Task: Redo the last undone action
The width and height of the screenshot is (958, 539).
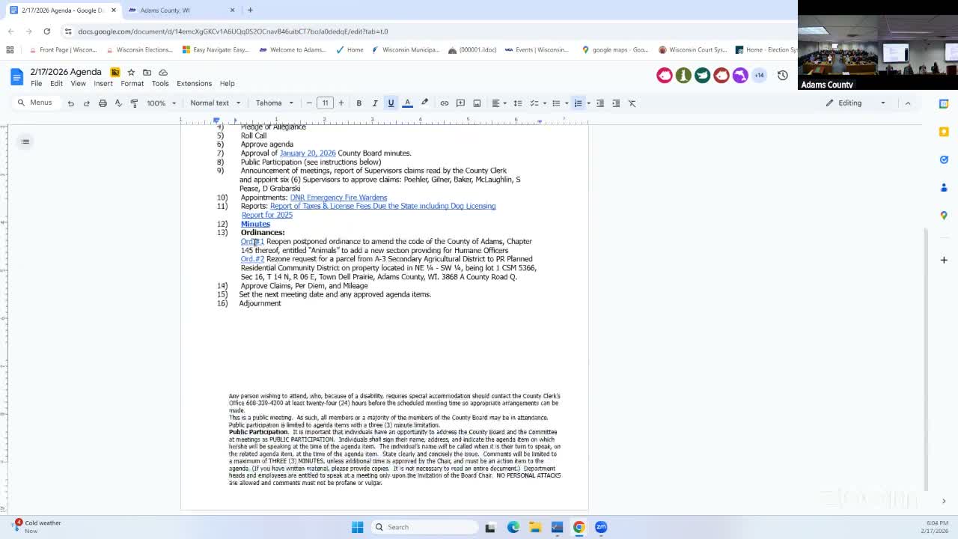Action: point(86,103)
